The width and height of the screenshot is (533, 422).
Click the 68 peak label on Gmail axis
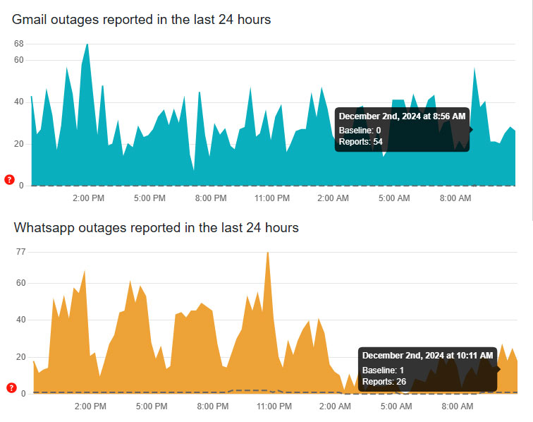tap(19, 44)
